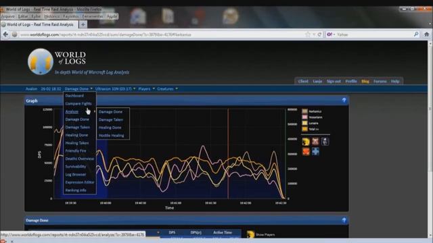Screen dimensions: 433x243
Task: Select Friendly Fire from the dropdown list
Action: (x=76, y=151)
